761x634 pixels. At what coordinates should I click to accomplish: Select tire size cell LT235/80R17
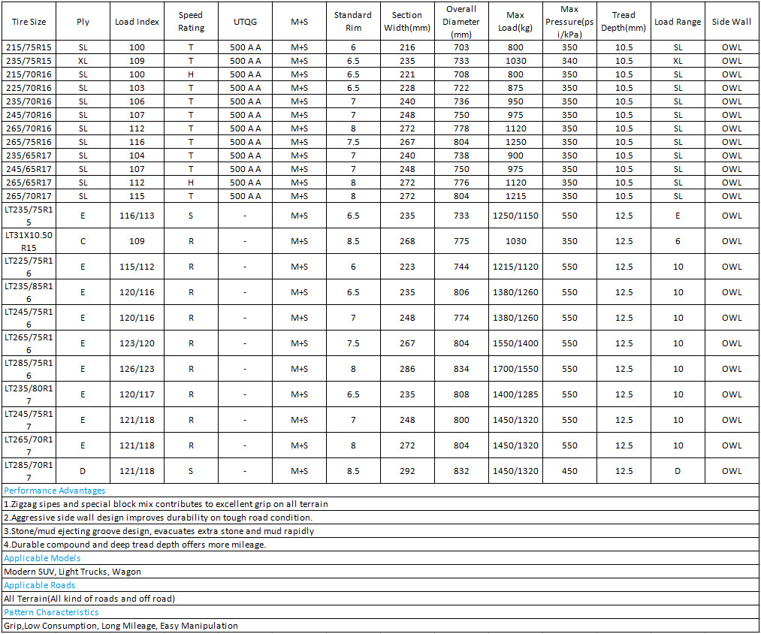click(29, 394)
